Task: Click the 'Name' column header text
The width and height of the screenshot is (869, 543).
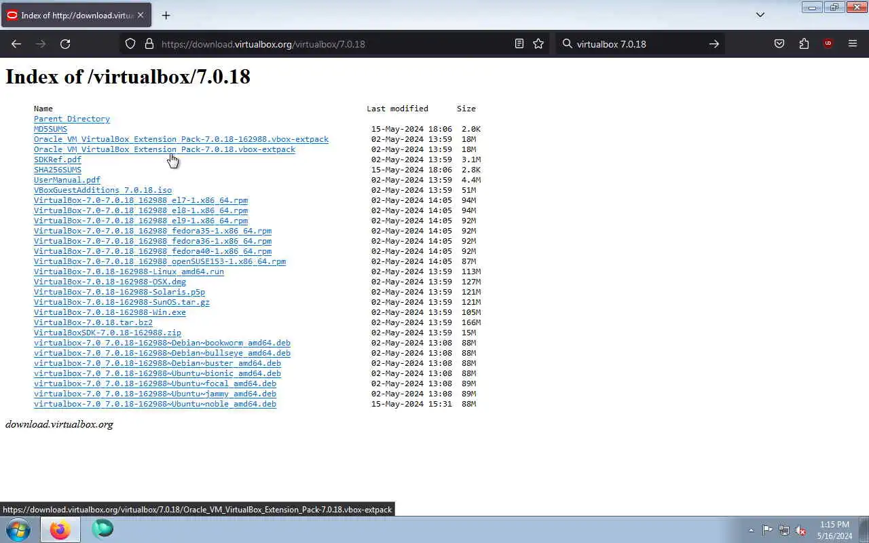Action: (x=43, y=109)
